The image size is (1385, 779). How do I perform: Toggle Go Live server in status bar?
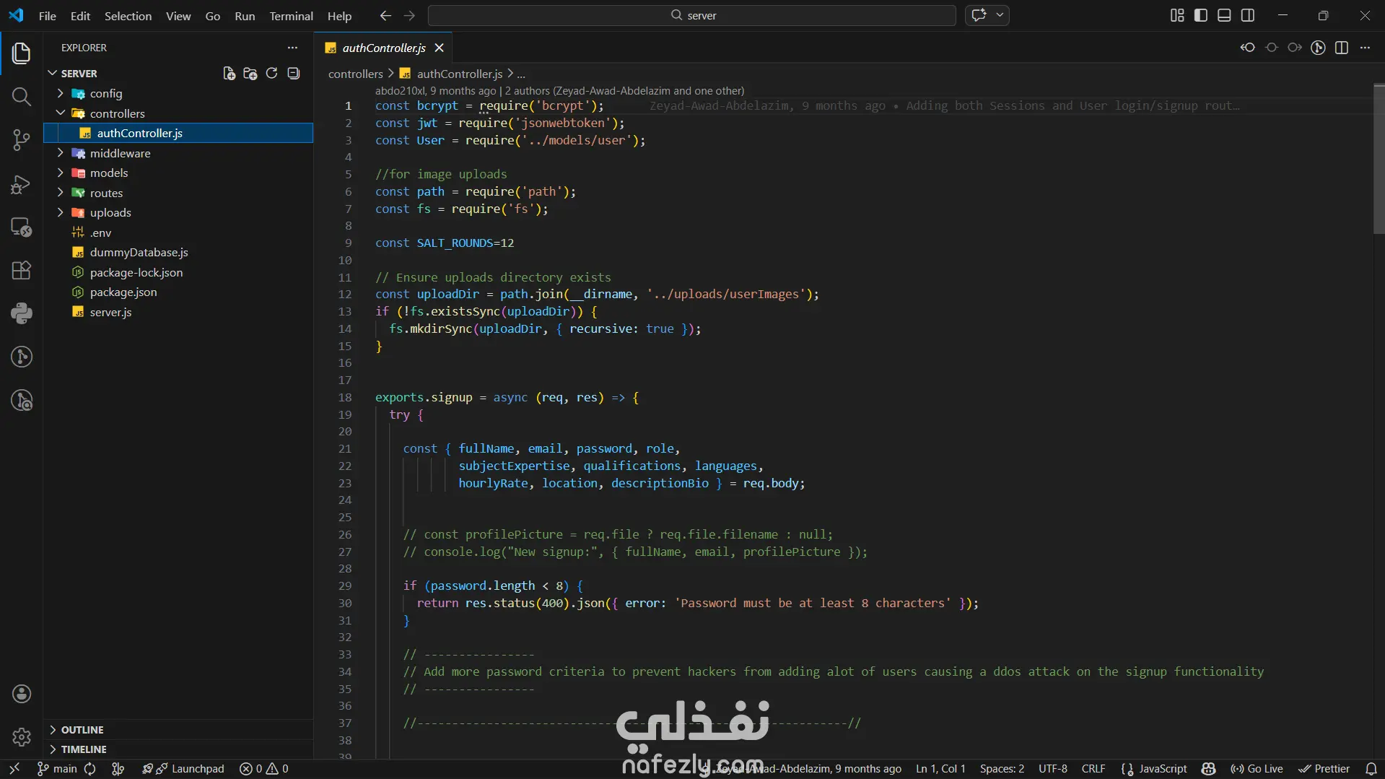[x=1257, y=769]
